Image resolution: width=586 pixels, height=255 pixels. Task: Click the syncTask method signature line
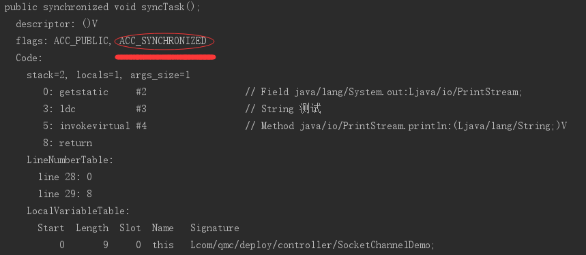pyautogui.click(x=102, y=7)
